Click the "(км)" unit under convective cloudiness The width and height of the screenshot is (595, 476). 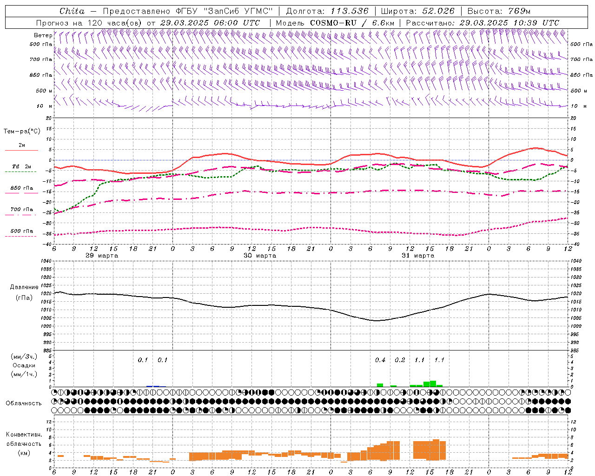coord(24,453)
